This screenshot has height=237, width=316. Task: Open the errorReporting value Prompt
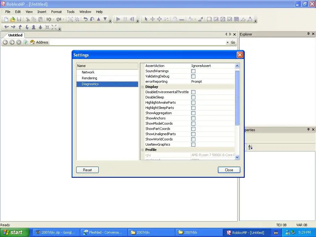213,81
